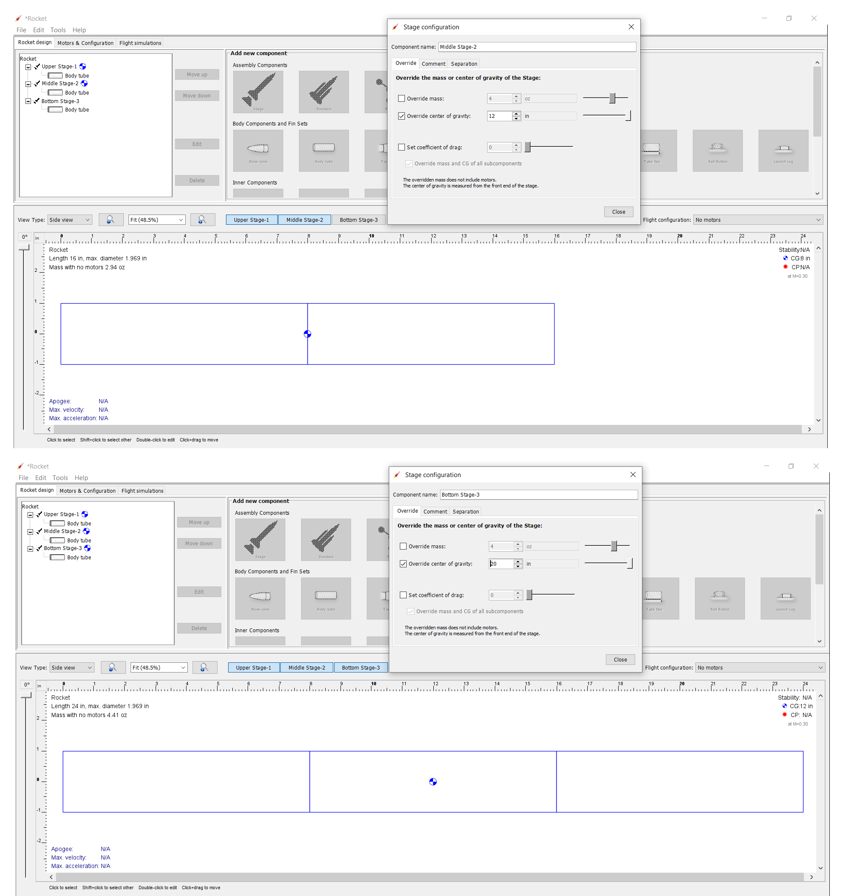Enable Override mass for Middle Stage-2
848x896 pixels.
tap(402, 98)
